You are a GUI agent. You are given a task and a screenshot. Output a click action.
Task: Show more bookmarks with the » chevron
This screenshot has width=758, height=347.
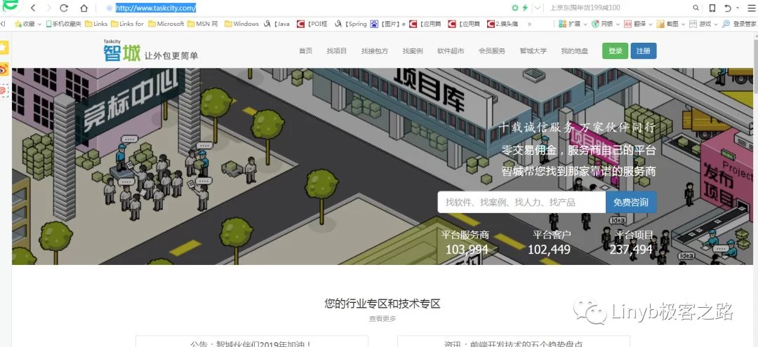tap(528, 24)
